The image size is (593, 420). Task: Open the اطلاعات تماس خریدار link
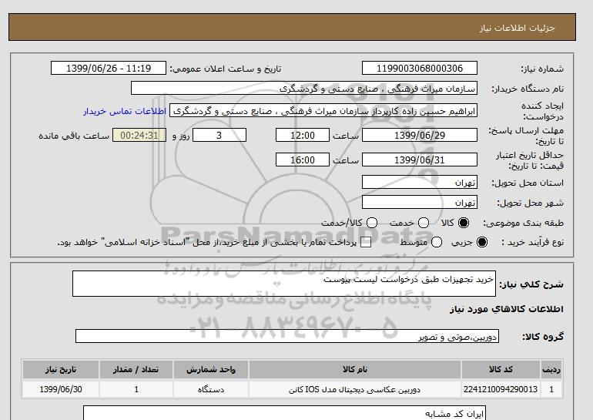click(125, 112)
